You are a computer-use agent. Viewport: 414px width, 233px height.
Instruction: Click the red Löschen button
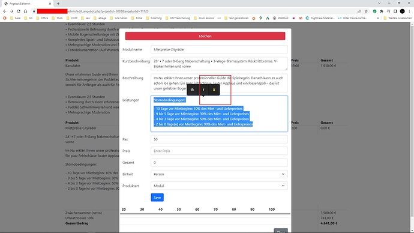[205, 36]
